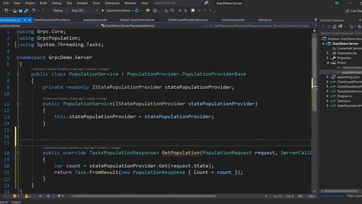Click the split editor plus icon above scrollbar
This screenshot has height=204, width=362.
314,31
